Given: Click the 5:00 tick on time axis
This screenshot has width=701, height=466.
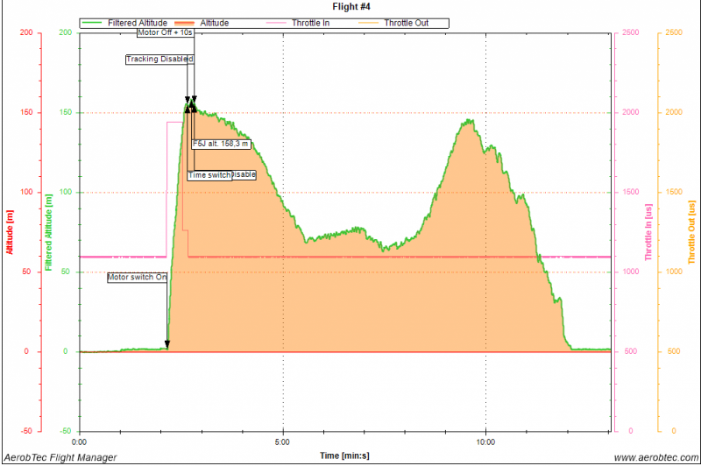Looking at the screenshot, I should tap(283, 441).
